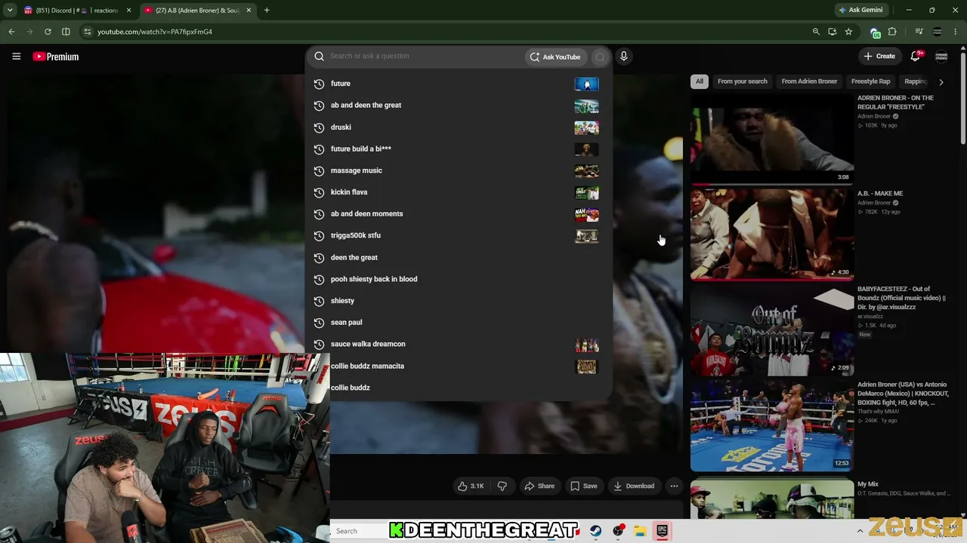Click the zoom magnifier icon in address bar

816,32
